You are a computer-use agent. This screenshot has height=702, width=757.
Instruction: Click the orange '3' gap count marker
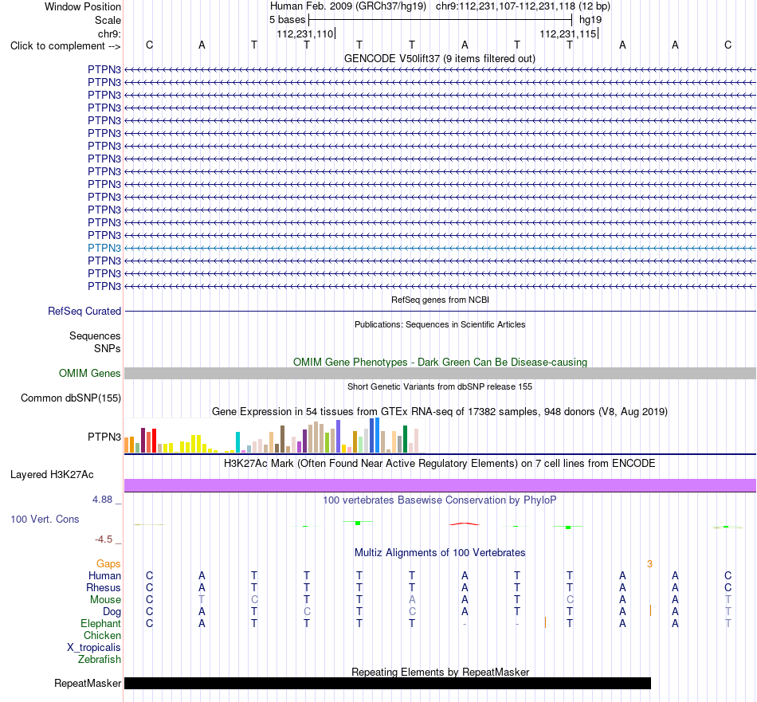pyautogui.click(x=649, y=564)
